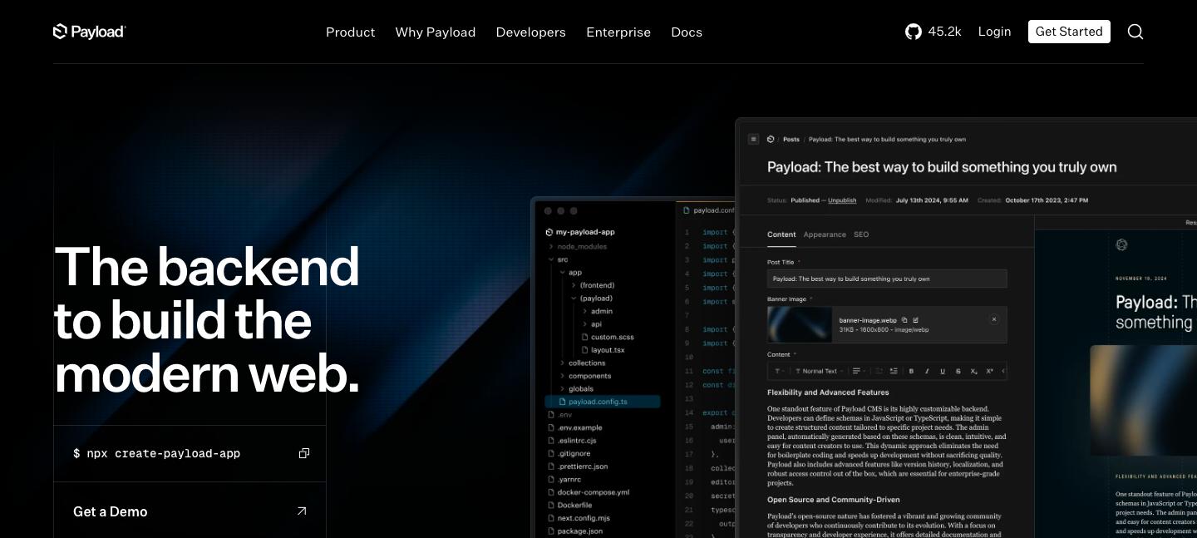
Task: Collapse the src folder
Action: pos(550,259)
